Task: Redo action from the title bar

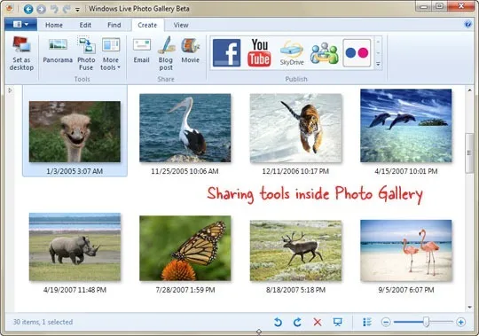Action: (67, 9)
